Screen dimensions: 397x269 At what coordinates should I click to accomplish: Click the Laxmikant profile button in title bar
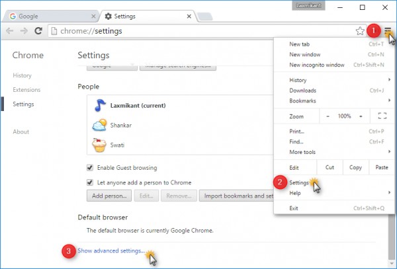click(308, 5)
